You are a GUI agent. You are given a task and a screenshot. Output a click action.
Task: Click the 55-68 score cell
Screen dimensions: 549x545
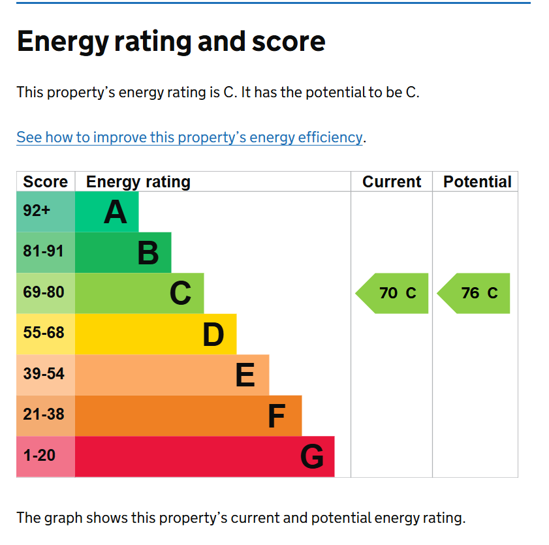pos(46,334)
